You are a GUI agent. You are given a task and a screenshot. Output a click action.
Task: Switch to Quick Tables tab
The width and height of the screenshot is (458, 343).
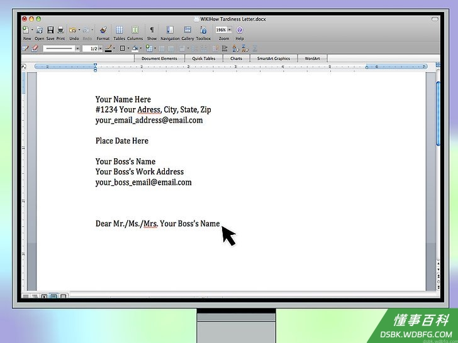[x=204, y=58]
